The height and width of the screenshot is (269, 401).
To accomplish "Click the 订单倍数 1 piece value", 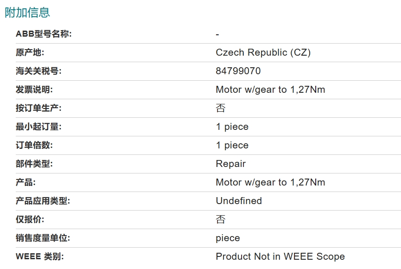I will (232, 145).
